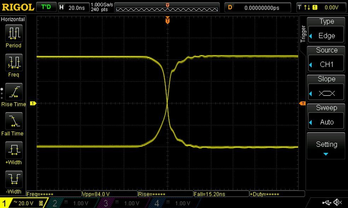The height and width of the screenshot is (208, 348).
Task: Click the 1.00GSa/s sample rate readout
Action: click(x=102, y=5)
